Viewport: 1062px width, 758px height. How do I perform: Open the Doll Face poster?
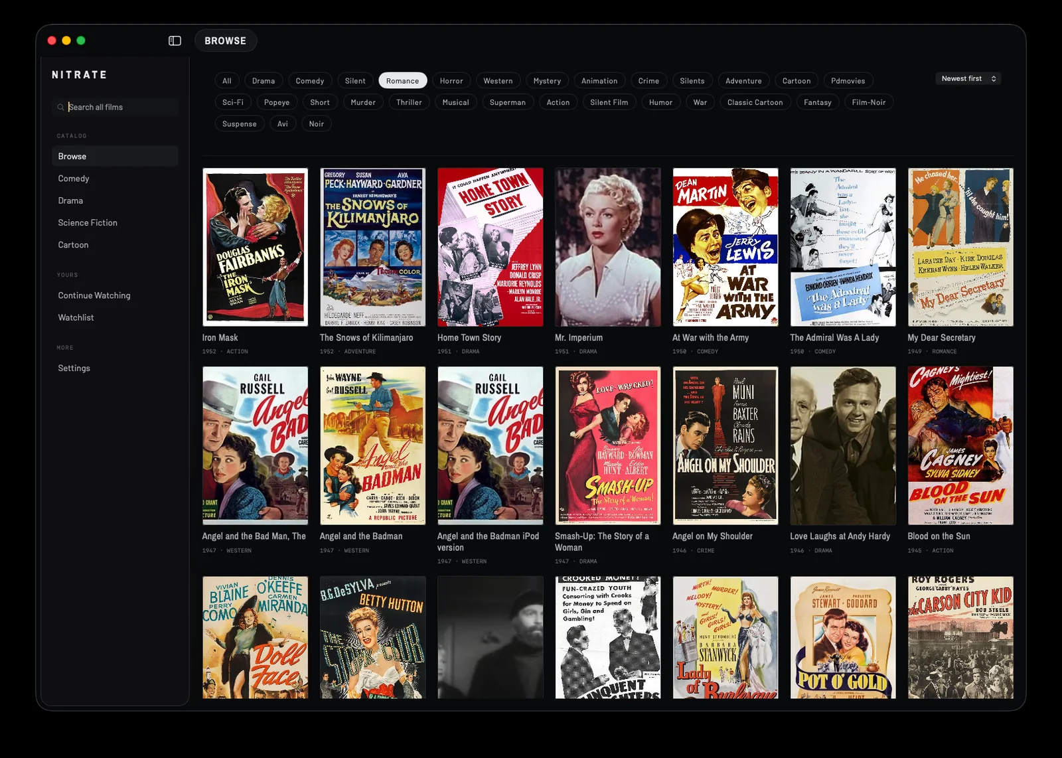256,637
